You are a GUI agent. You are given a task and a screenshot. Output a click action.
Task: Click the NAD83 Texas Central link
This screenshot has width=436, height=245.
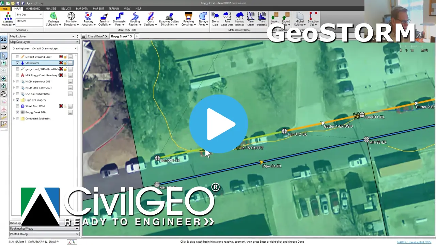point(415,242)
